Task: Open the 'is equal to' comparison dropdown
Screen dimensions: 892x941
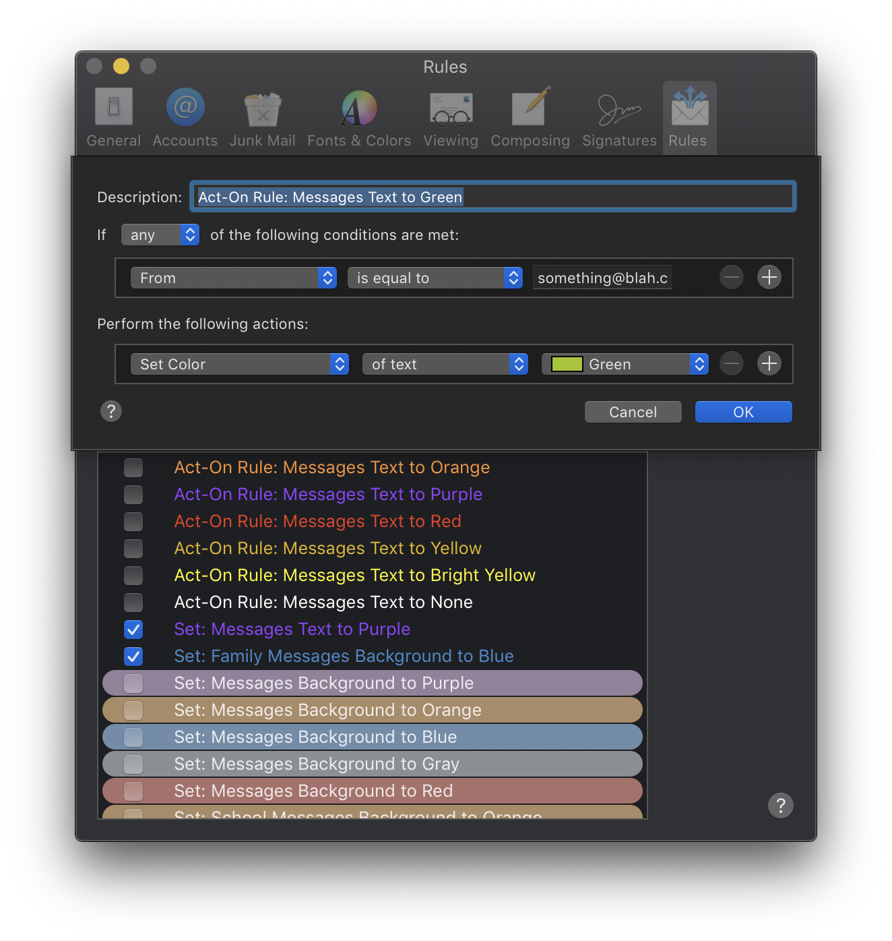Action: 435,278
